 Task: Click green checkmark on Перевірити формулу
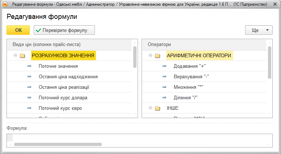click(38, 30)
